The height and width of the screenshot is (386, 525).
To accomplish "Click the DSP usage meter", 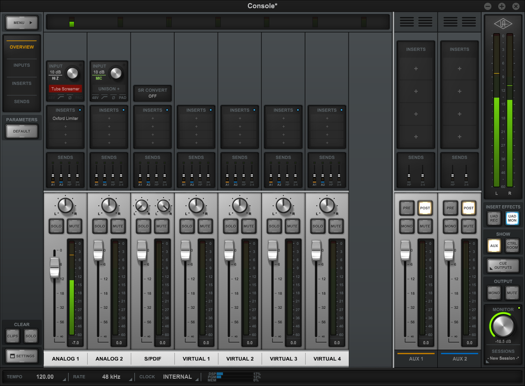I will 234,374.
